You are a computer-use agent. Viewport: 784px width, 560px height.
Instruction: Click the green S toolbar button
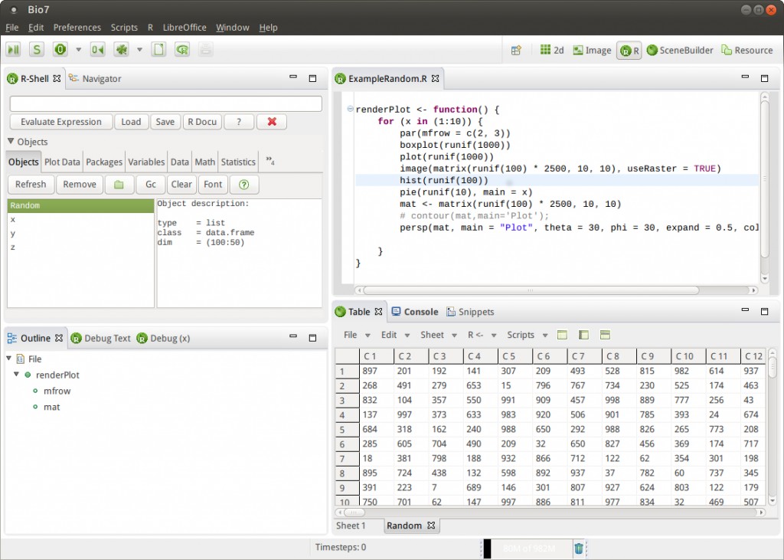coord(37,50)
